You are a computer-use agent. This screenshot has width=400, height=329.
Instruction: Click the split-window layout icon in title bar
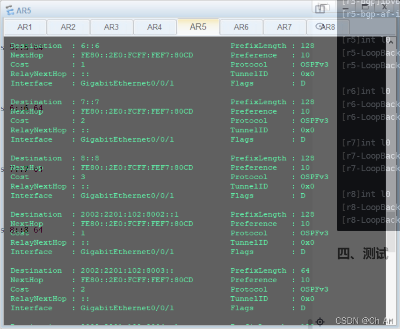(x=320, y=8)
